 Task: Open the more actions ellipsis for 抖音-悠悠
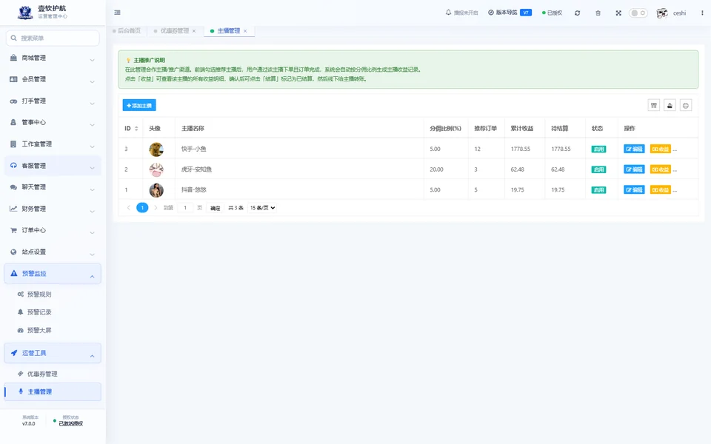675,190
